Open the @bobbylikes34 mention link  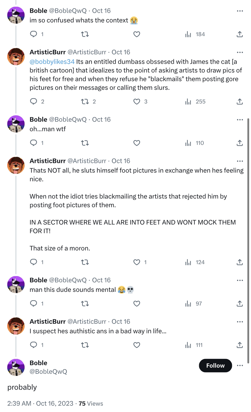(x=52, y=62)
